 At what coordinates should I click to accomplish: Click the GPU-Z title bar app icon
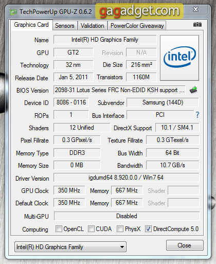tap(13, 12)
